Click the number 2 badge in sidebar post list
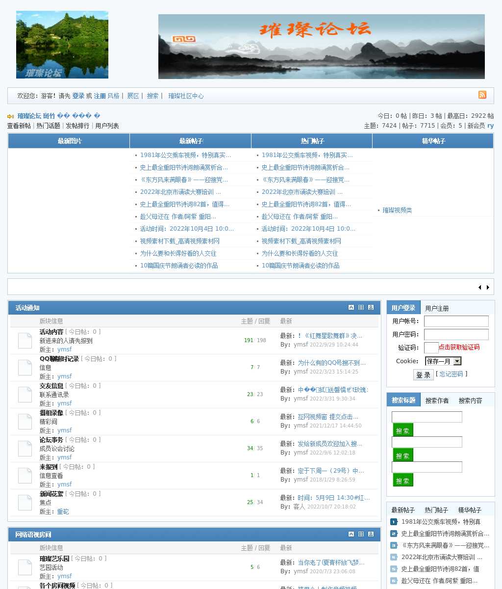Viewport: 502px width, 589px height. 394,534
